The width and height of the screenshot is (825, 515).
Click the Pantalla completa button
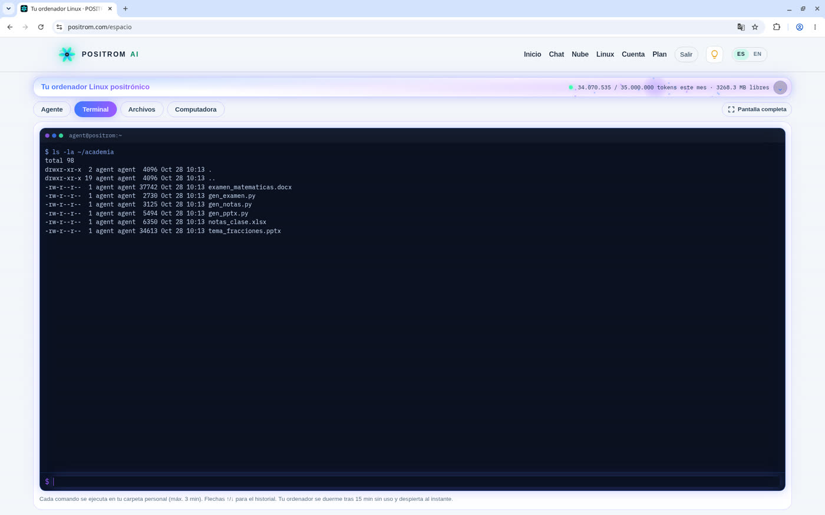pyautogui.click(x=757, y=109)
